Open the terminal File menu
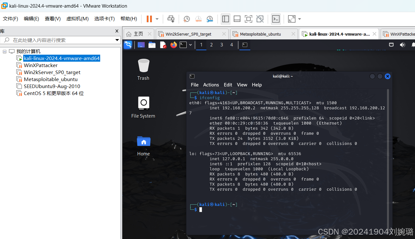Screen dimensions: 415x239 tap(195, 85)
